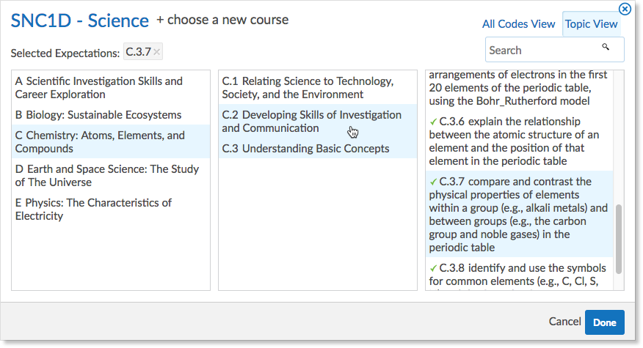Select C.2 Developing Skills of Investigation
Viewport: 643px width, 348px height.
[x=317, y=121]
